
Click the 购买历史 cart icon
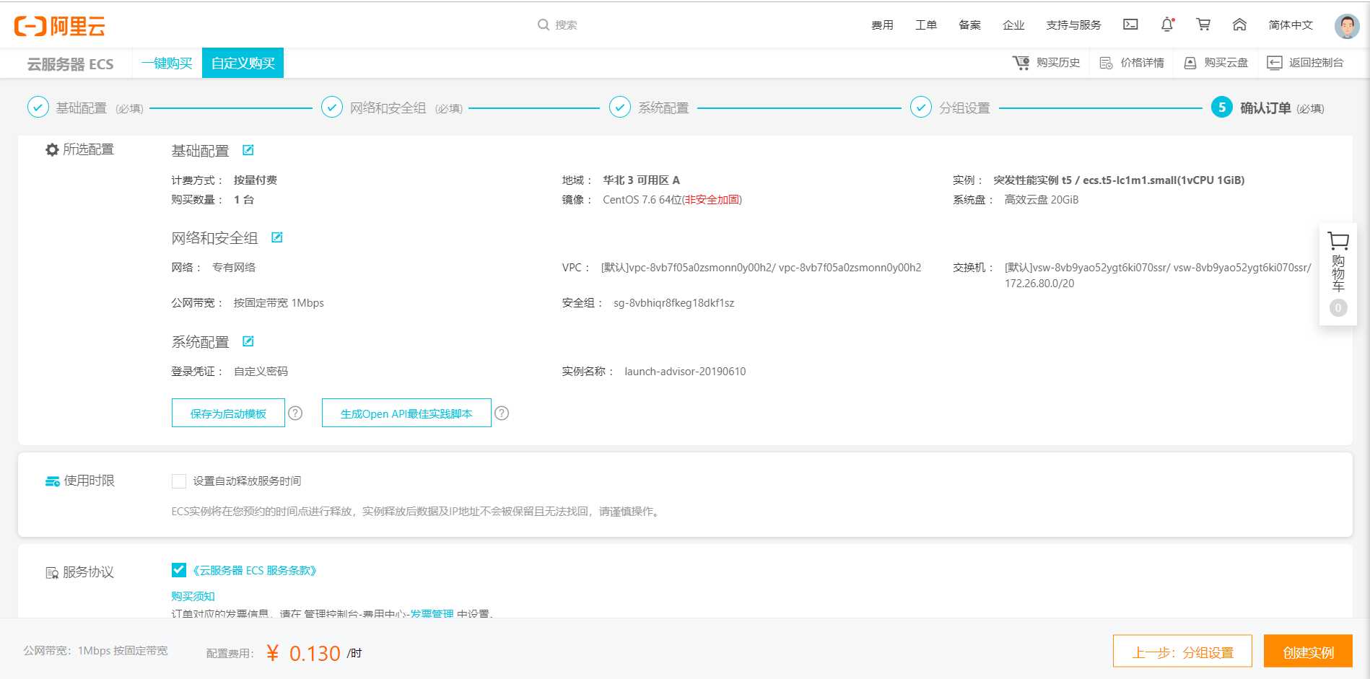(x=1021, y=63)
